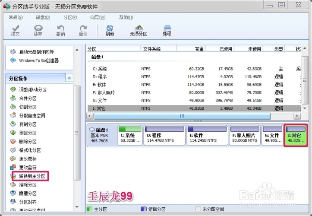The height and width of the screenshot is (216, 312).
Task: Launch 启动光盘制作向导 wizard
Action: pyautogui.click(x=32, y=52)
